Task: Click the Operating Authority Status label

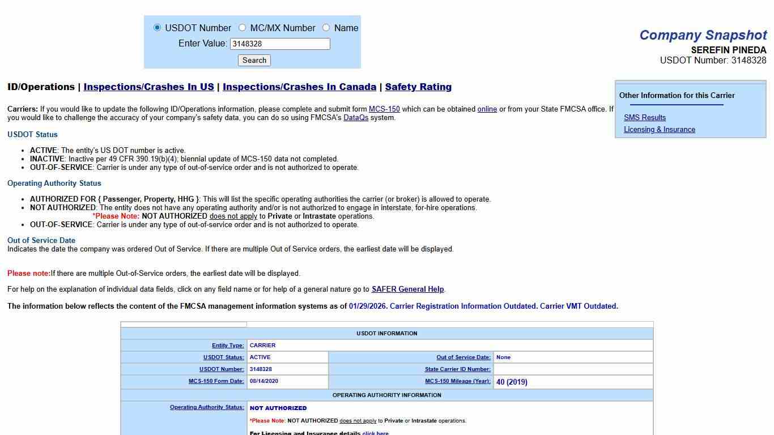Action: coord(207,407)
